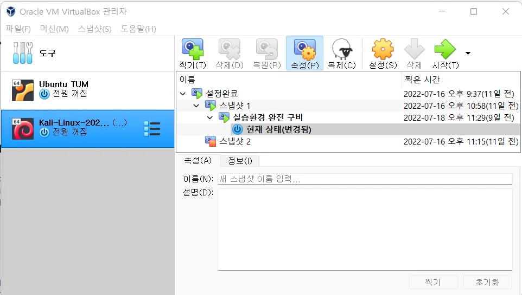Switch to the 속성(A) tab

[x=198, y=160]
